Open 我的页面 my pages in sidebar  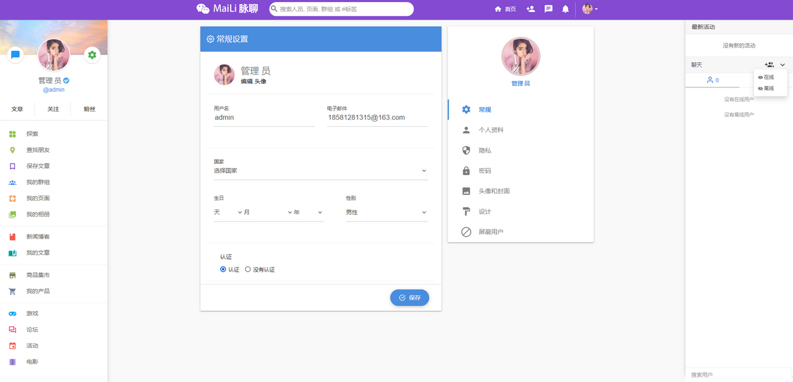(x=54, y=198)
